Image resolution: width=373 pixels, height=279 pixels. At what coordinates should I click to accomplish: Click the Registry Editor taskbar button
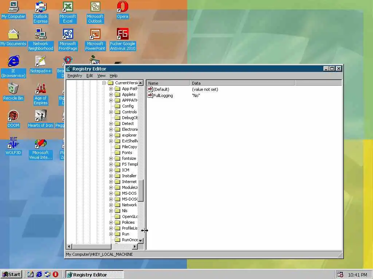click(x=95, y=275)
